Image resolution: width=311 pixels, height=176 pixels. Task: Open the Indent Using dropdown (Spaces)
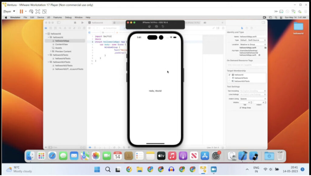coord(253,98)
